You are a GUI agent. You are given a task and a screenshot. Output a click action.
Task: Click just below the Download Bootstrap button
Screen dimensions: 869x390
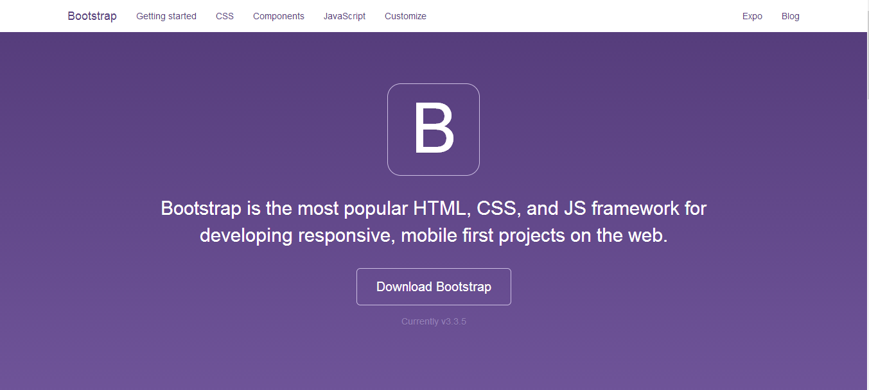[434, 310]
